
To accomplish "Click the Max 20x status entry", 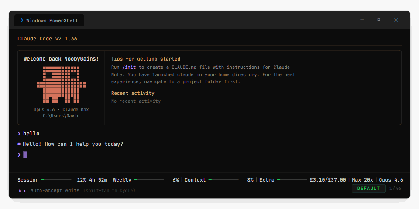I will click(362, 180).
